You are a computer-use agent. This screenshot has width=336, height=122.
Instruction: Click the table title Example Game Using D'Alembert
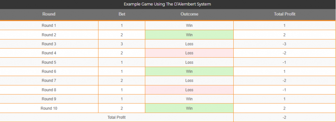pos(168,4)
